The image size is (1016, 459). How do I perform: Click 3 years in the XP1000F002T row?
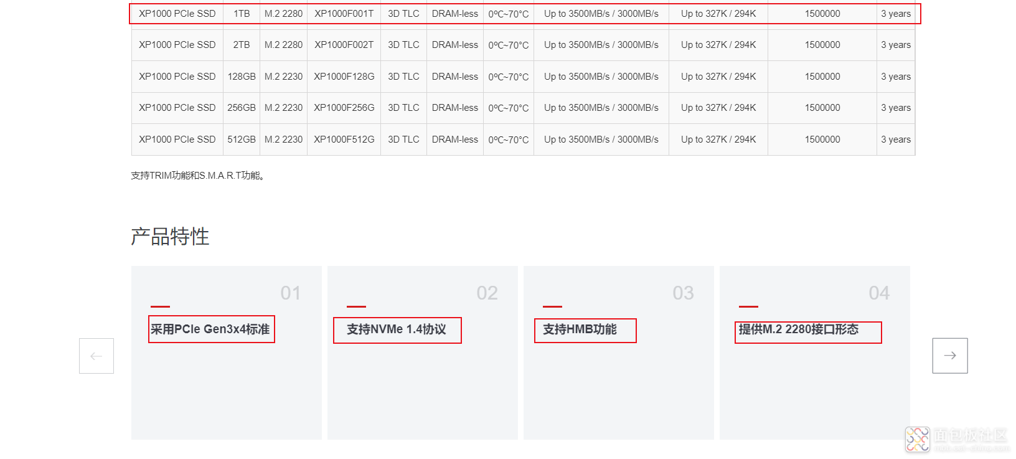click(x=896, y=45)
